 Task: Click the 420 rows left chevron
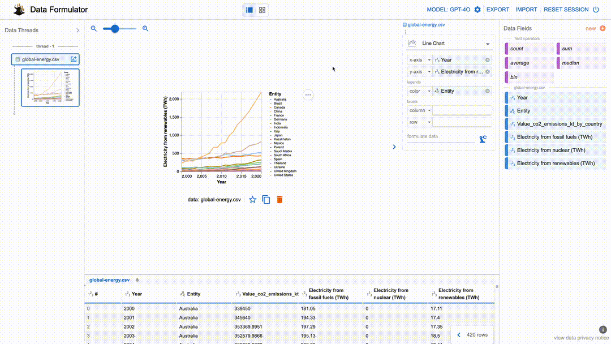pos(459,335)
